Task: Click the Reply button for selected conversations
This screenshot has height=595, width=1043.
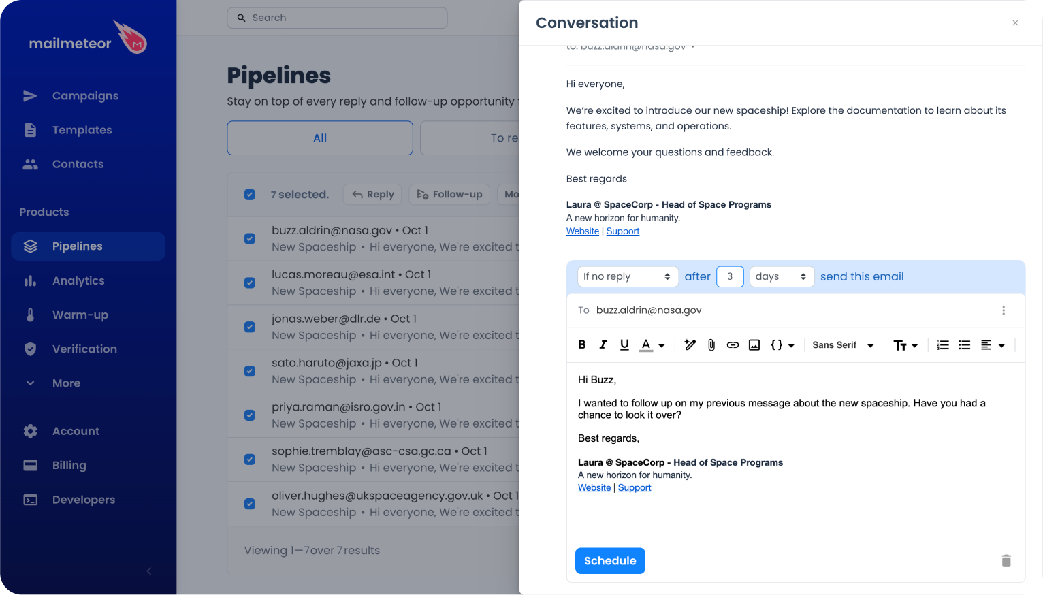Action: pyautogui.click(x=373, y=195)
